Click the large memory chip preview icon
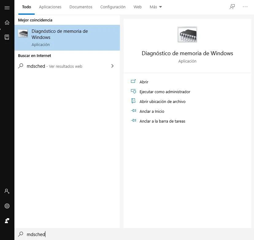This screenshot has height=240, width=254. (187, 34)
